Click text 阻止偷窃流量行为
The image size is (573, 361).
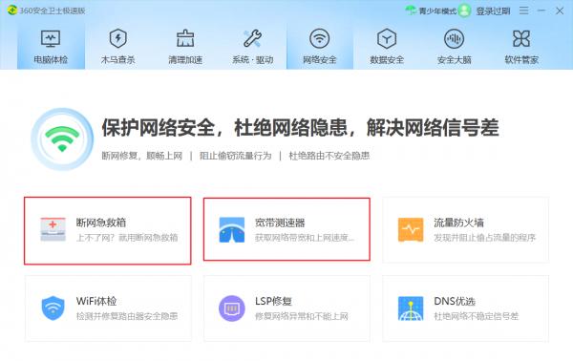coord(235,156)
